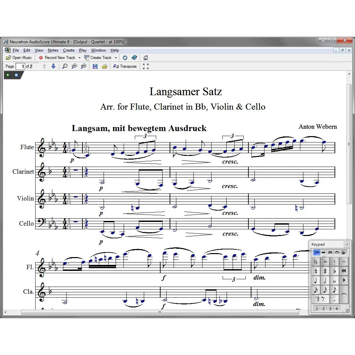The width and height of the screenshot is (355, 355).
Task: Open the Create Track dropdown arrow
Action: click(x=116, y=58)
